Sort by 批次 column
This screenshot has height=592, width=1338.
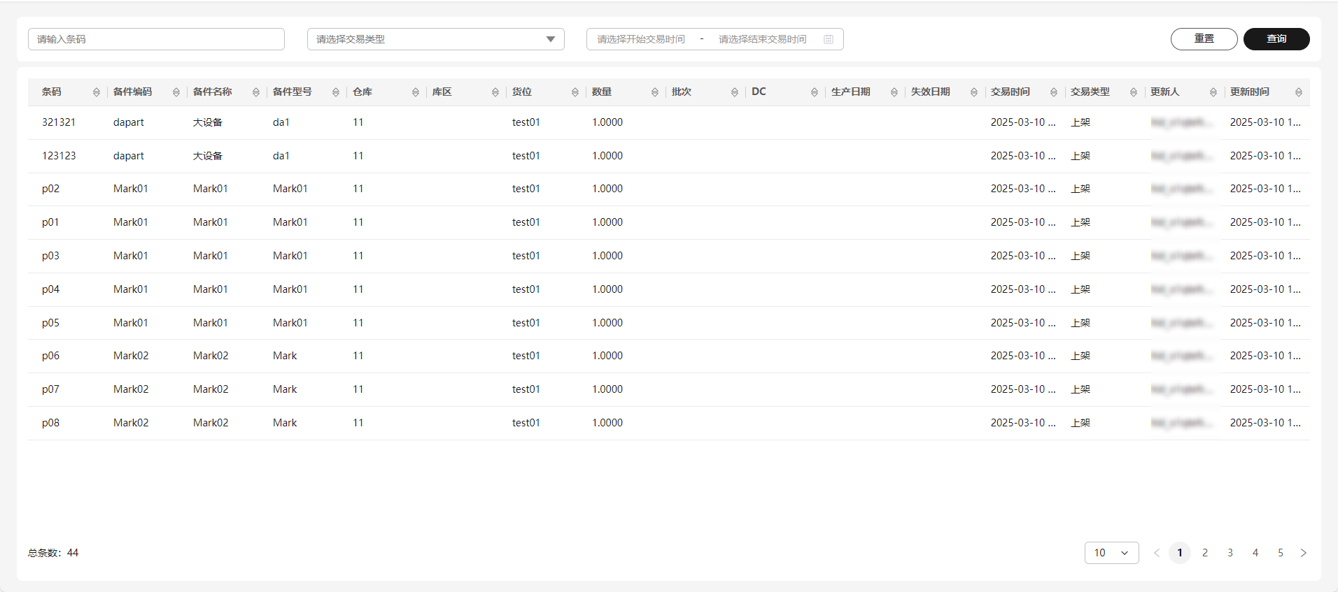point(735,92)
